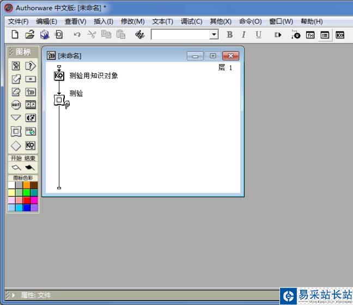353x305 pixels.
Task: Open the 插入(I) menu
Action: point(104,22)
